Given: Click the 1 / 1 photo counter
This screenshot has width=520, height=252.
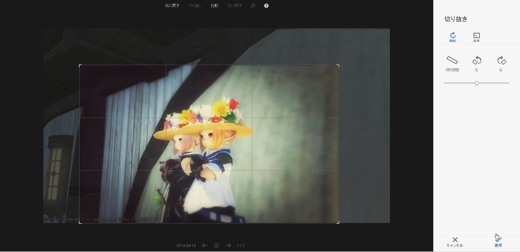Looking at the screenshot, I should point(241,246).
